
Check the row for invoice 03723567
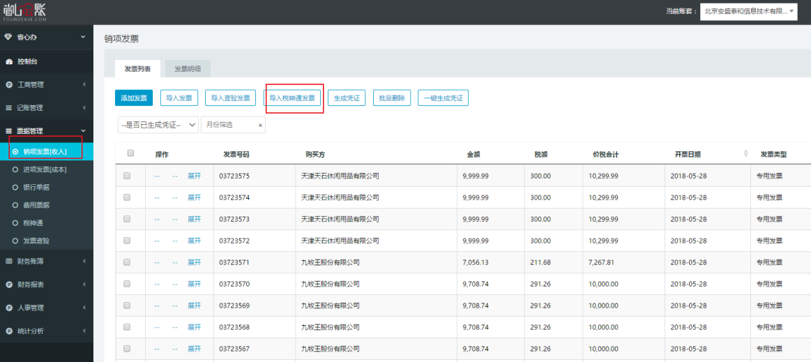[x=127, y=349]
